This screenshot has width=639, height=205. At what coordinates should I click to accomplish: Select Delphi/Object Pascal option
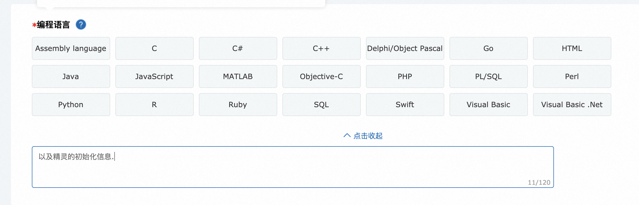click(405, 48)
